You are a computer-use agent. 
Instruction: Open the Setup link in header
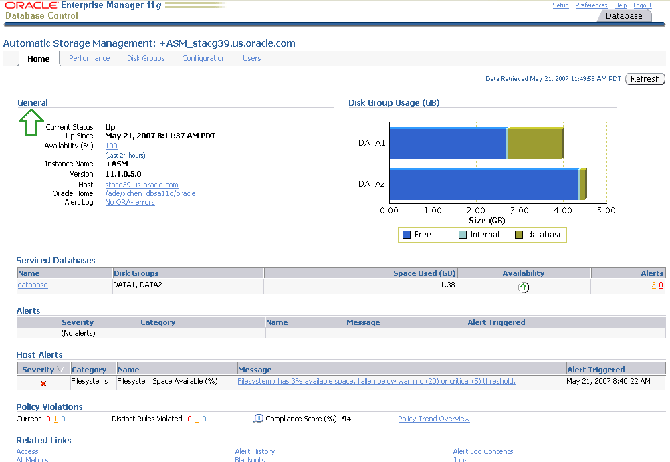(560, 5)
